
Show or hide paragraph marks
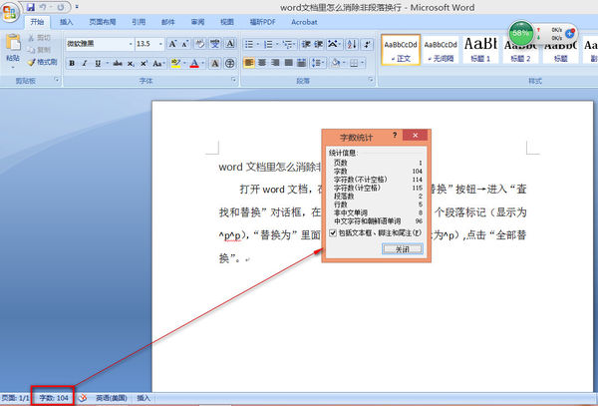[367, 44]
